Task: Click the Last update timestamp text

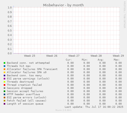Action: 94,107
